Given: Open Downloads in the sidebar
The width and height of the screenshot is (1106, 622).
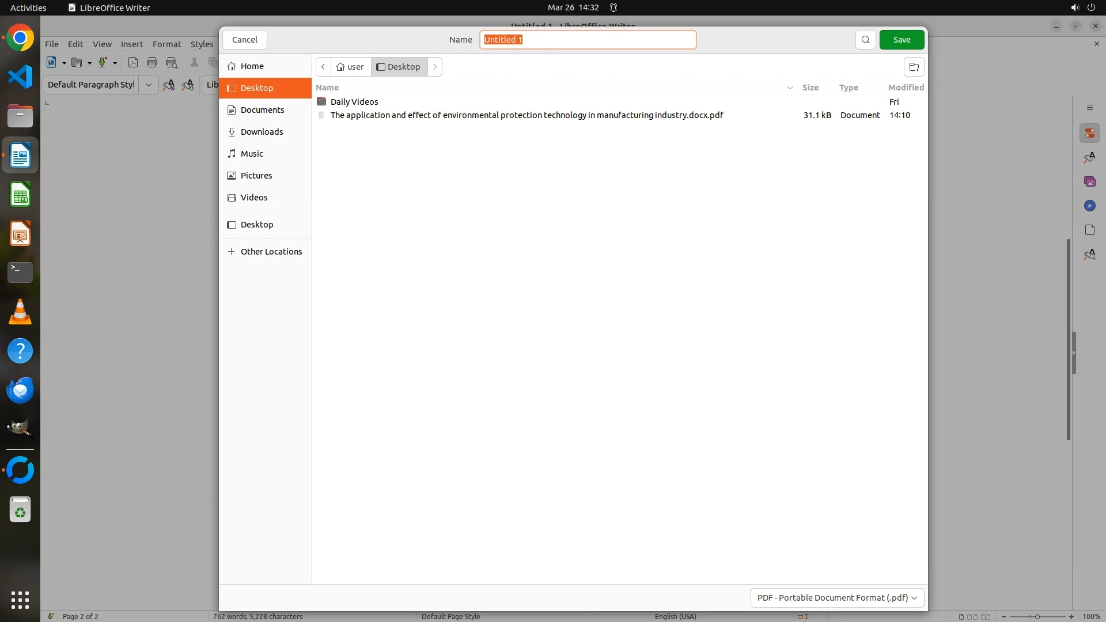Looking at the screenshot, I should click(262, 132).
